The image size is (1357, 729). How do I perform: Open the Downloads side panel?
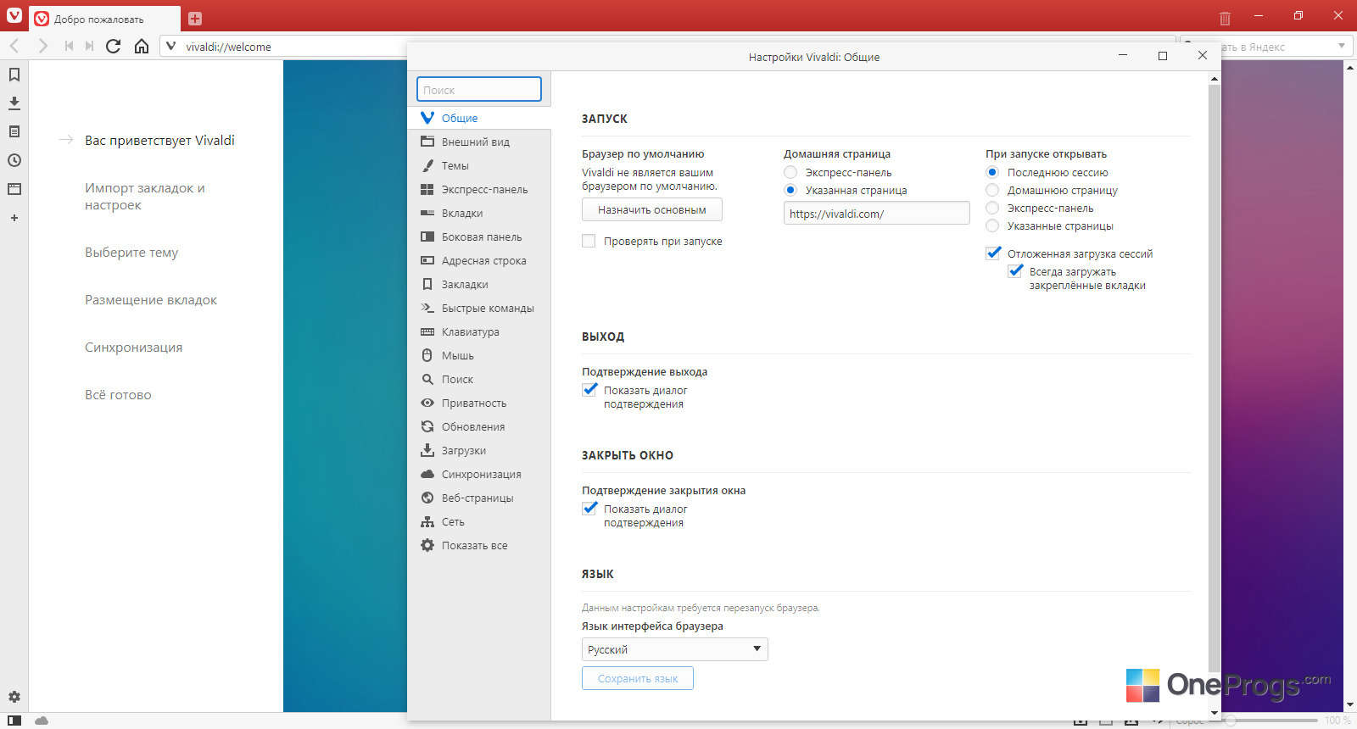[14, 103]
